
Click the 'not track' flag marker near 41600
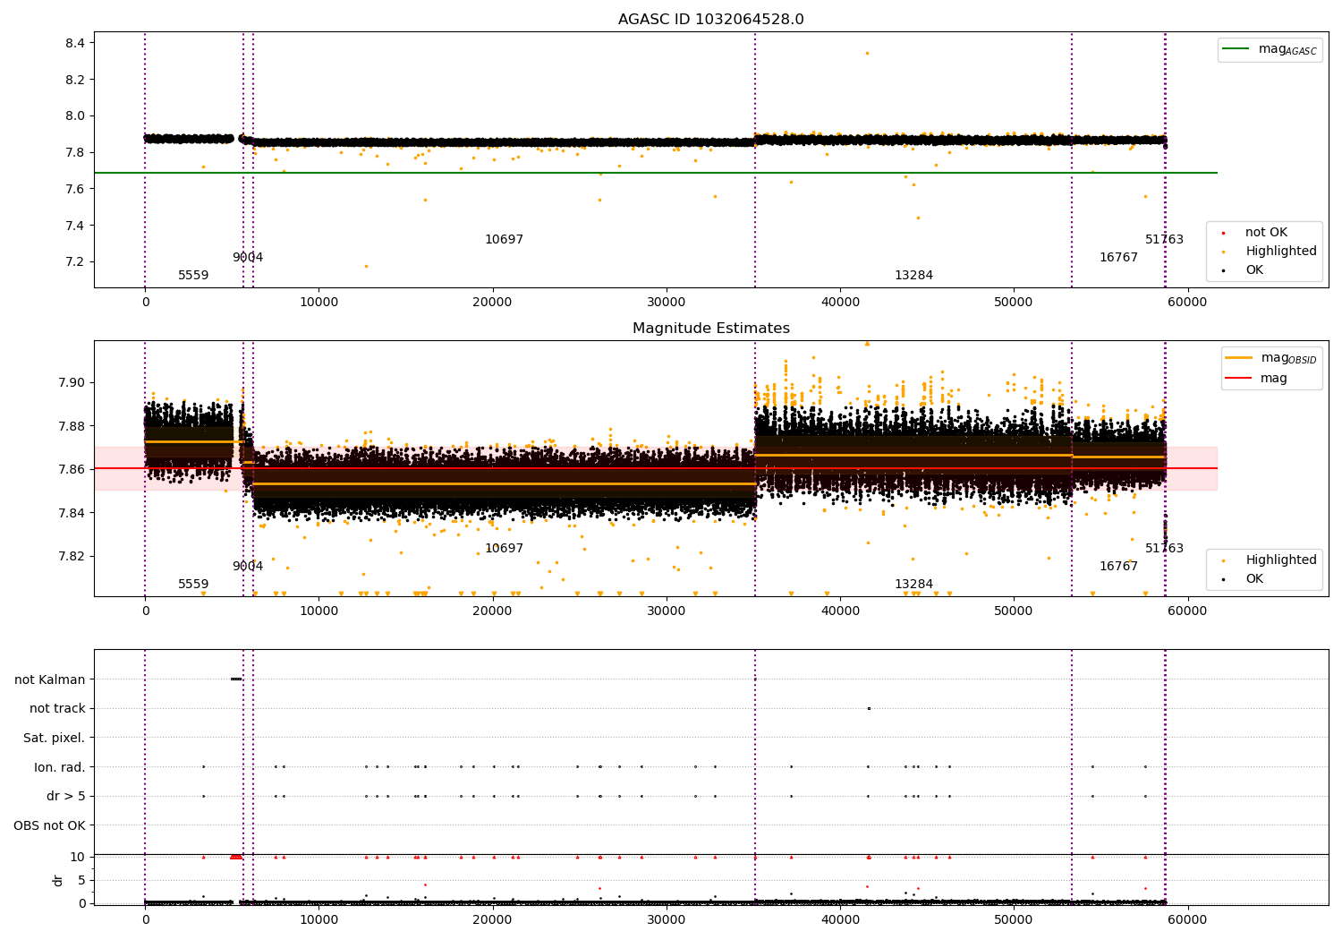tap(869, 708)
